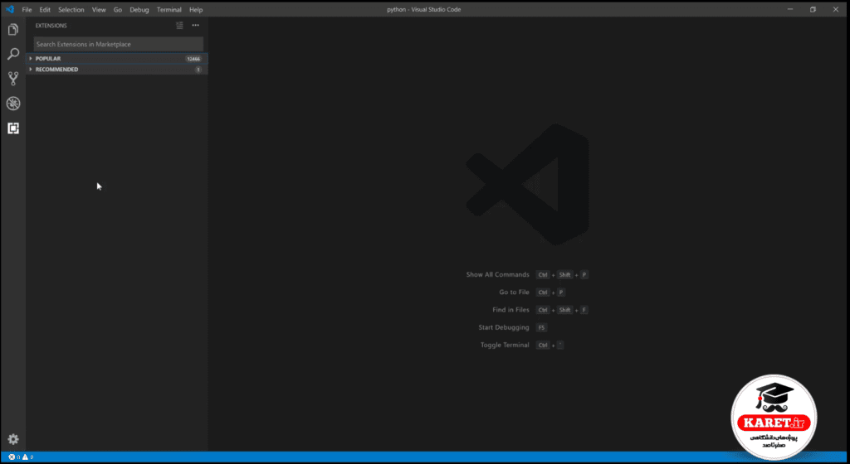This screenshot has height=464, width=850.
Task: Open the Search view icon
Action: click(13, 54)
